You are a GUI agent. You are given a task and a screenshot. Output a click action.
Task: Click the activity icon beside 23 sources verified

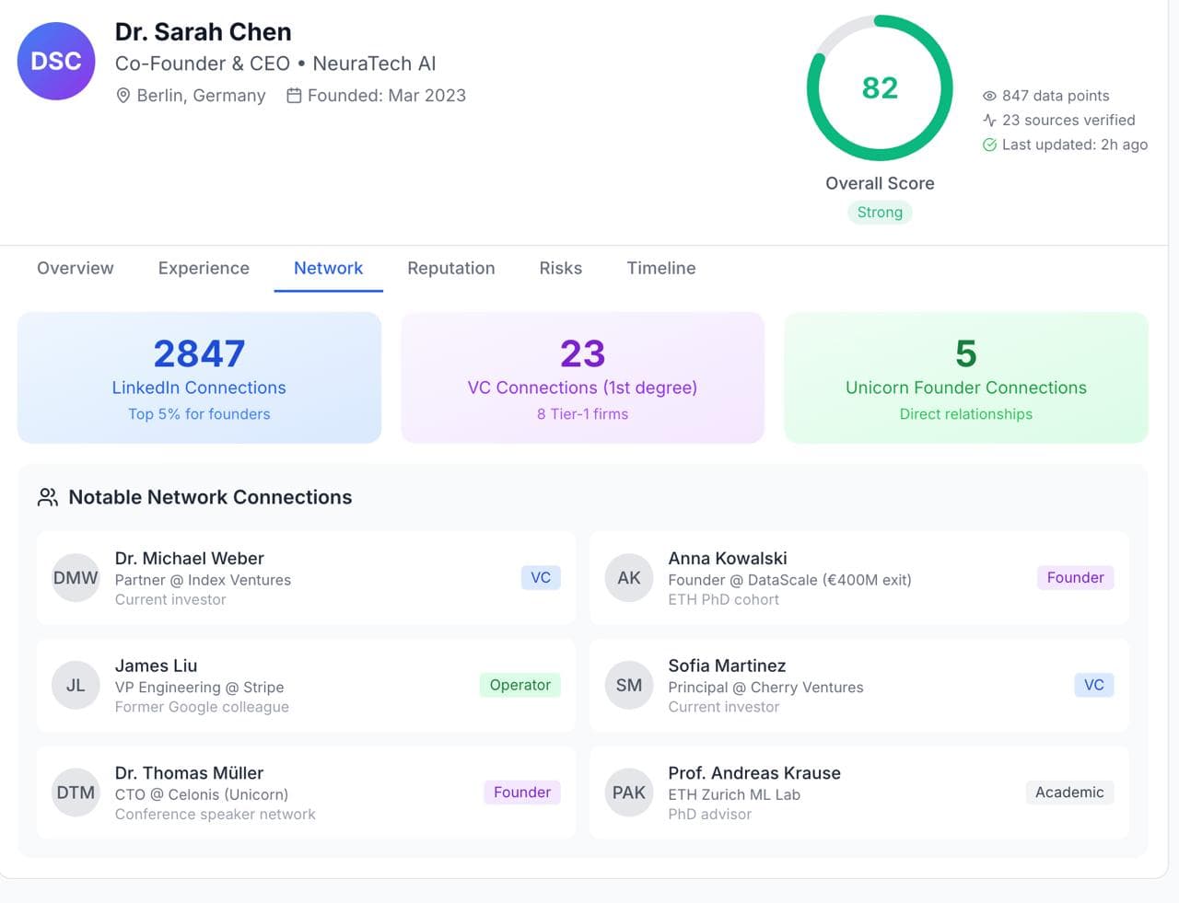988,120
